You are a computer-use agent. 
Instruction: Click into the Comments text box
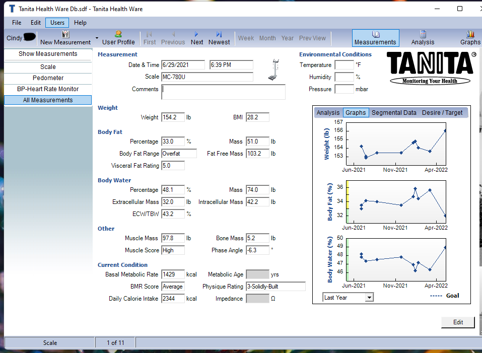click(223, 92)
